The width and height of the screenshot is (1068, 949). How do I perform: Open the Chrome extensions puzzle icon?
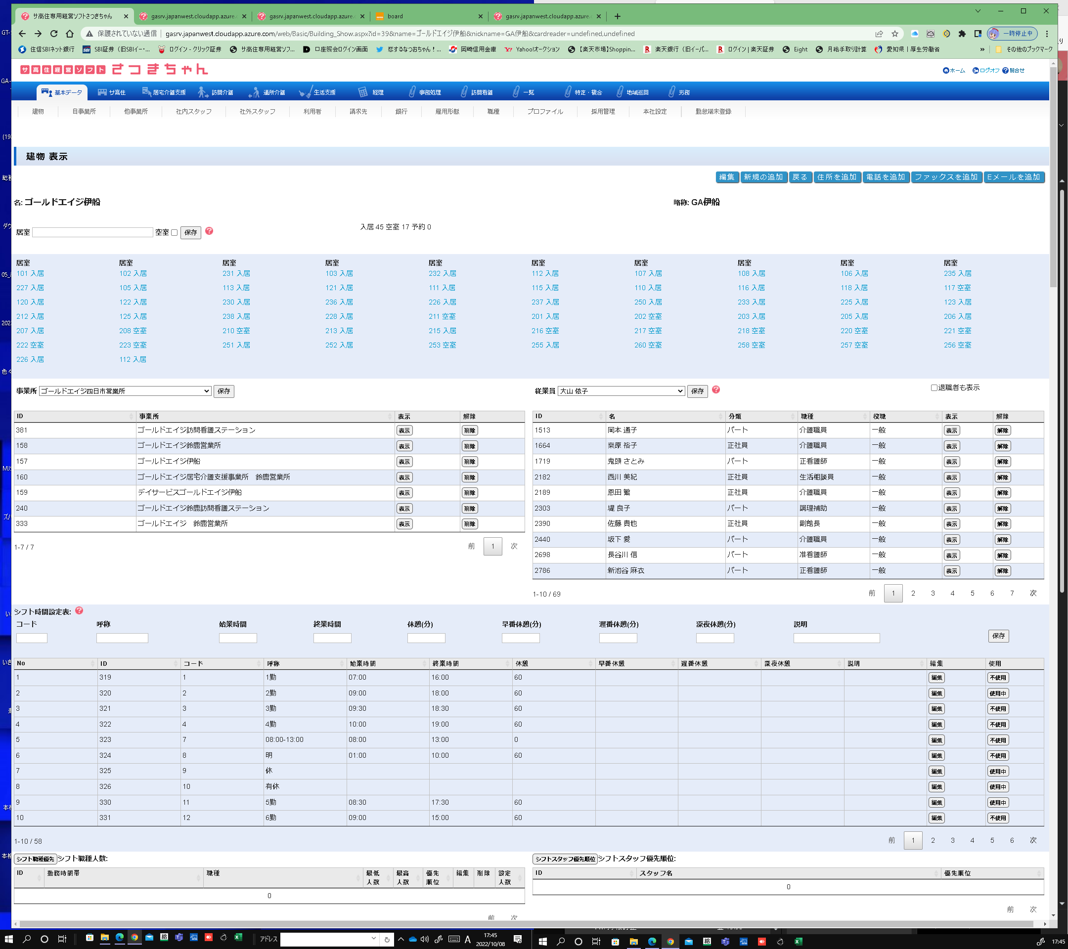(962, 34)
